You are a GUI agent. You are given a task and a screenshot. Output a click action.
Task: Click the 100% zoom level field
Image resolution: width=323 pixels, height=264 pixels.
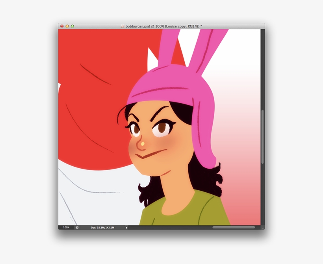[x=66, y=227]
